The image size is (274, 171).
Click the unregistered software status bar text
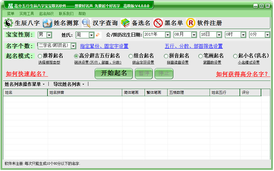click(x=42, y=163)
